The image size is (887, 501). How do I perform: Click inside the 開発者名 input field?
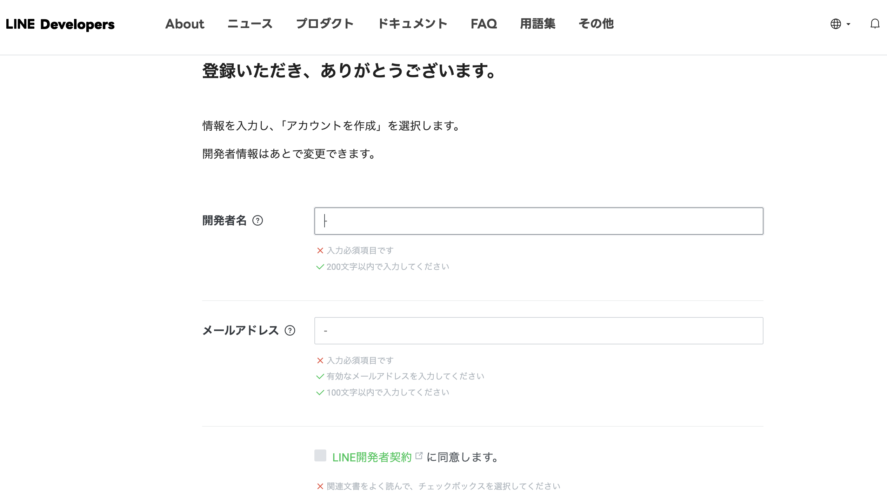pyautogui.click(x=539, y=221)
